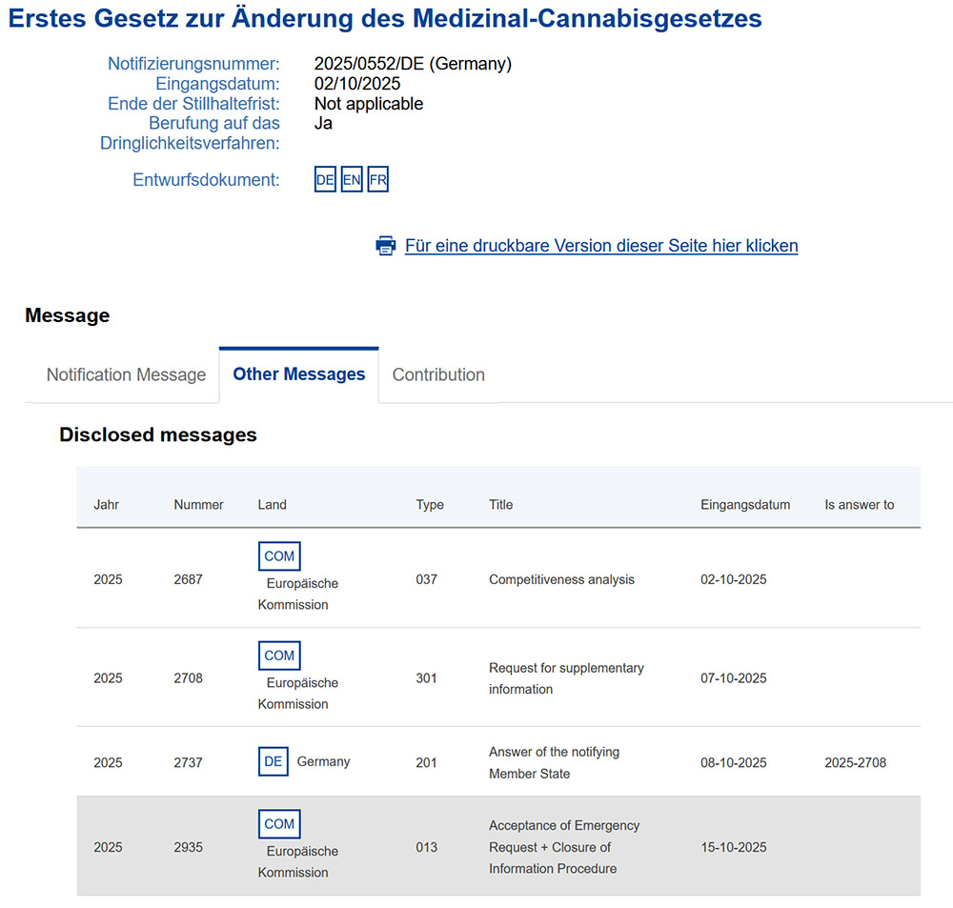This screenshot has height=908, width=953.
Task: Click the Nummer column header
Action: point(198,505)
